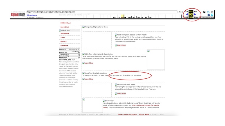Click the 8 Sep 2004 – 10 Aug 2024 date range
Screen dimensions: 225x126
[35, 17]
